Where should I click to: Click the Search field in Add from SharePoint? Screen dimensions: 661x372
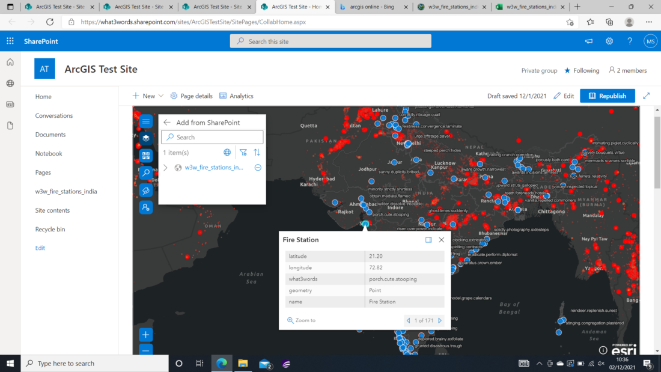(212, 137)
